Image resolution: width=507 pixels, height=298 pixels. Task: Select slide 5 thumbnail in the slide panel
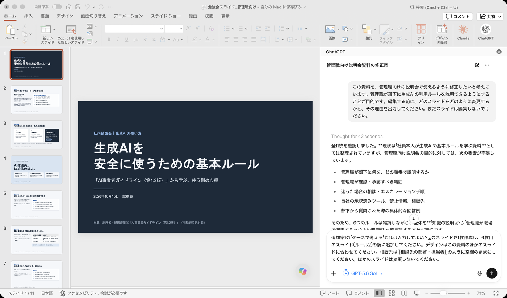point(36,204)
